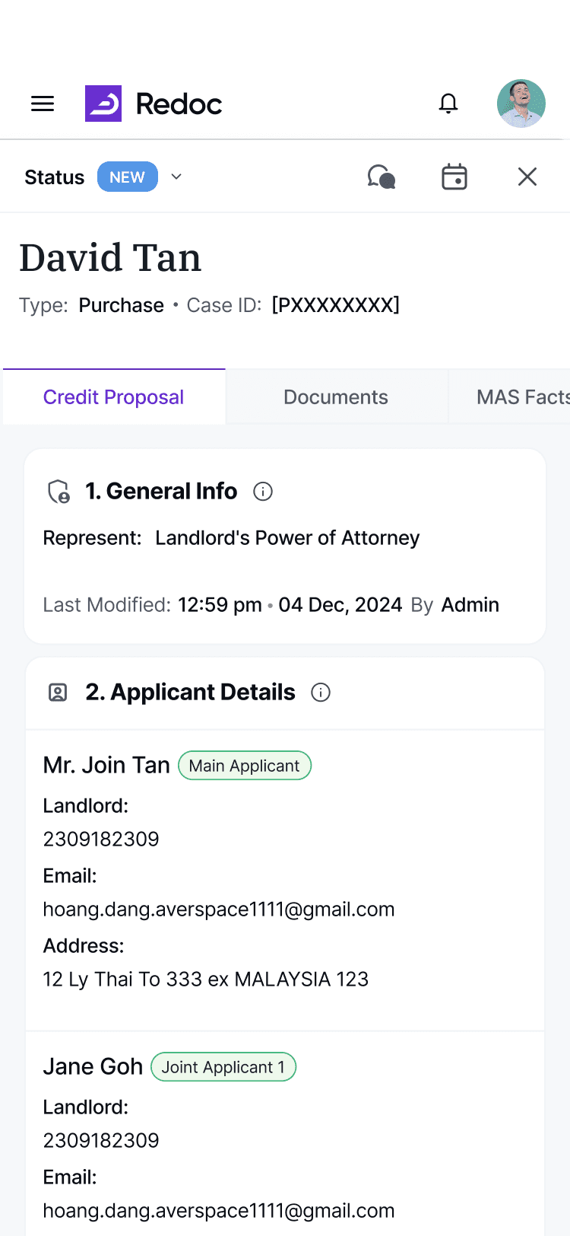Open the calendar schedule icon
The image size is (570, 1236).
click(454, 177)
